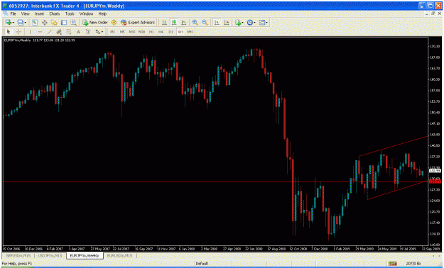Screen dimensions: 444x268
Task: Select the W1 weekly timeframe
Action: 180,32
